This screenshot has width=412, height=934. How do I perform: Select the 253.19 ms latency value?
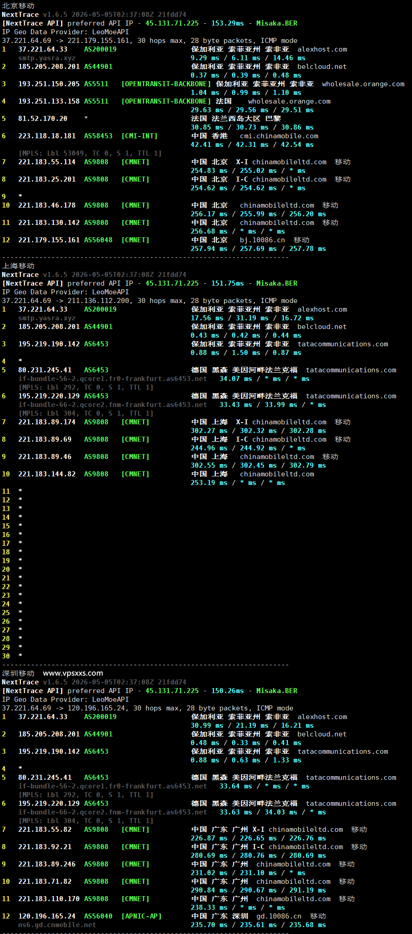point(209,483)
